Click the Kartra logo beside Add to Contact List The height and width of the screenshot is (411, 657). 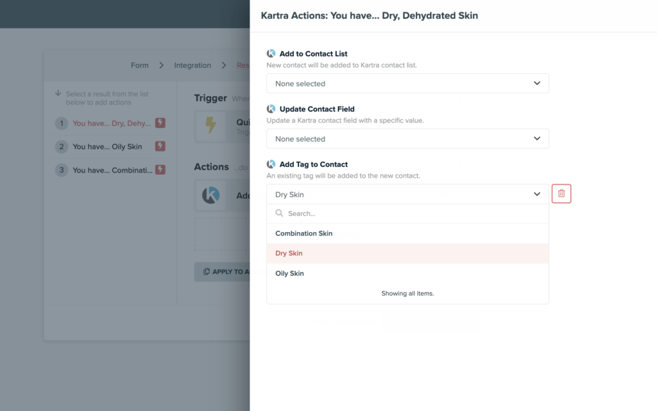click(x=271, y=54)
